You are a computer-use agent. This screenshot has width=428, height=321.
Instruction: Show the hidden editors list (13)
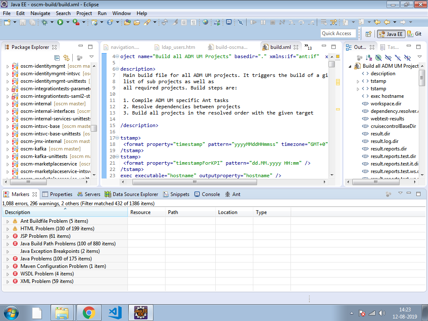[x=308, y=47]
